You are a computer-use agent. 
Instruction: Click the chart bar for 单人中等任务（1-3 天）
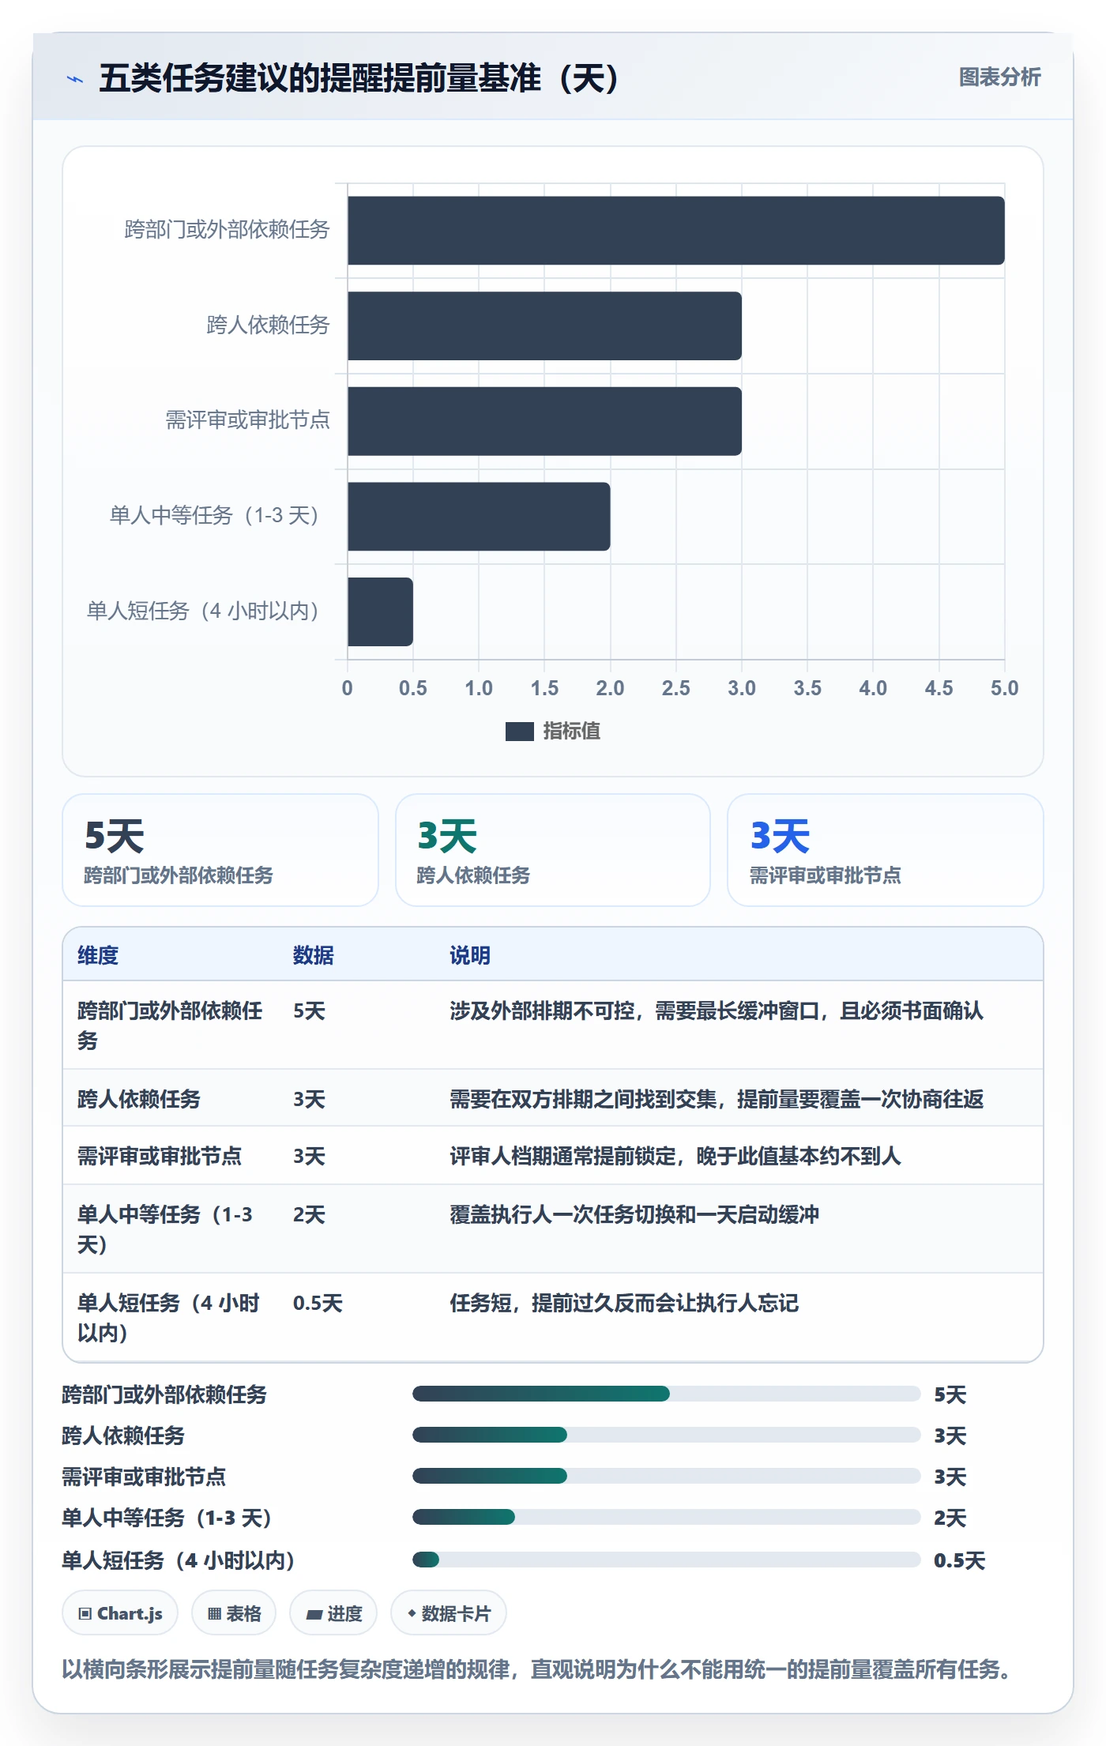point(479,517)
